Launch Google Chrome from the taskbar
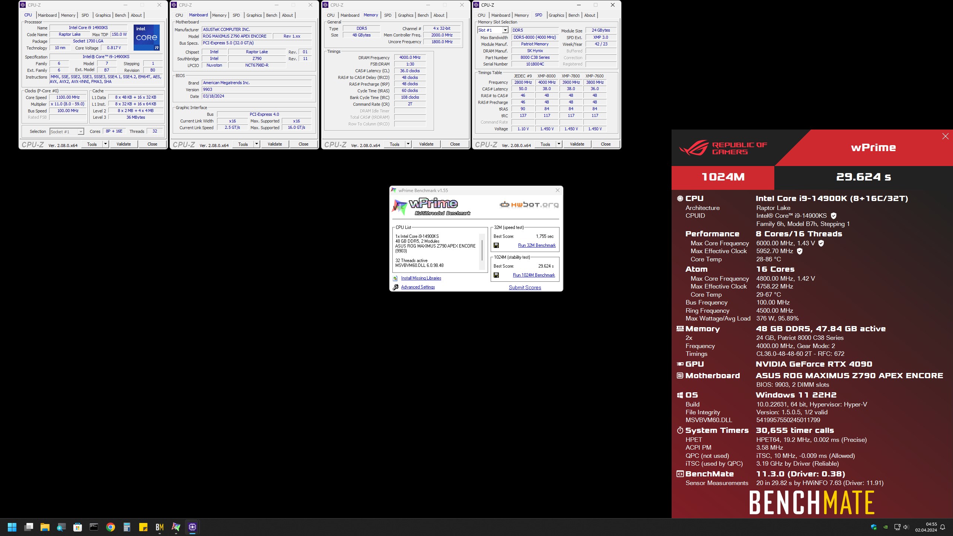This screenshot has width=953, height=536. [111, 527]
